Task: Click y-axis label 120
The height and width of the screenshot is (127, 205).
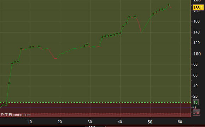Action: tap(197, 43)
